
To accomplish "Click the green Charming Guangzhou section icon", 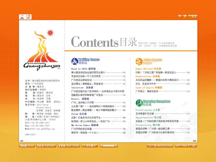I will (139, 103).
